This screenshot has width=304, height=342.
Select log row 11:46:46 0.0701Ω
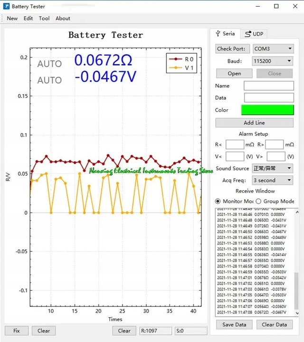(251, 214)
